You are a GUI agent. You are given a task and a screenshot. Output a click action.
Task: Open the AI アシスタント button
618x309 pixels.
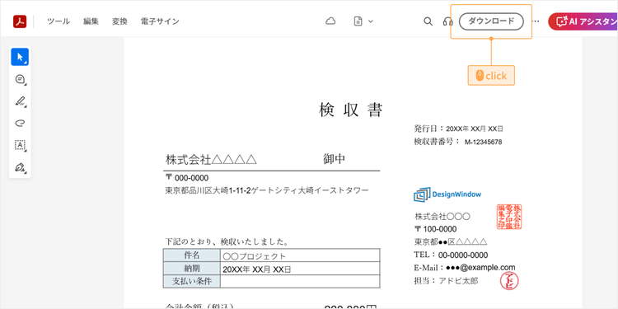[x=583, y=21]
